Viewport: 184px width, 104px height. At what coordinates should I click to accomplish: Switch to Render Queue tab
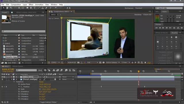pyautogui.click(x=18, y=66)
